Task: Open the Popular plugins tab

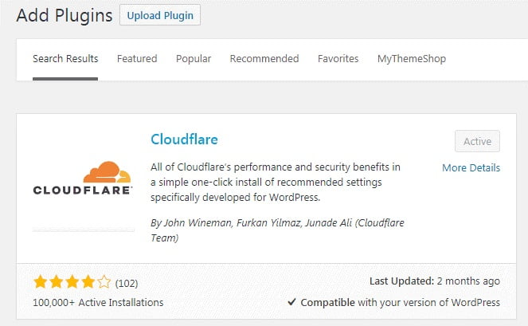Action: click(194, 59)
